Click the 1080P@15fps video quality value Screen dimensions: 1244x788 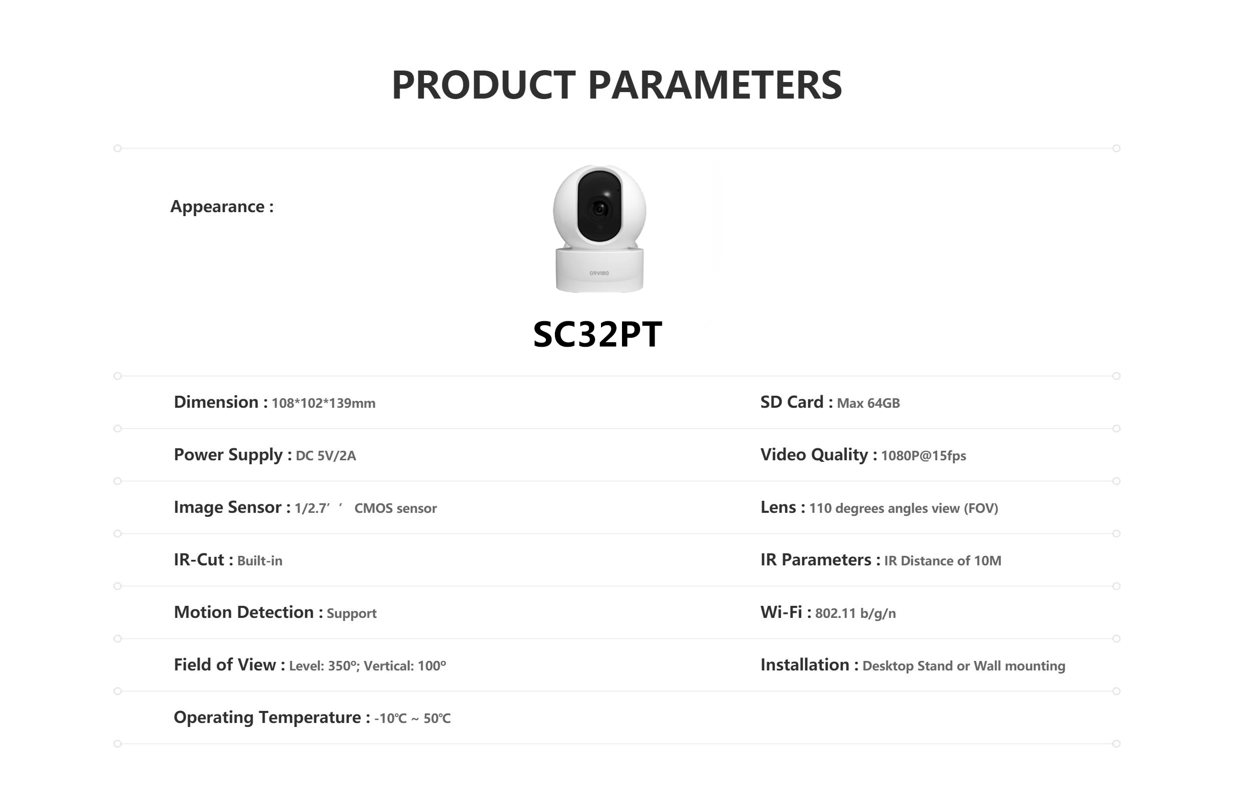[x=923, y=456]
